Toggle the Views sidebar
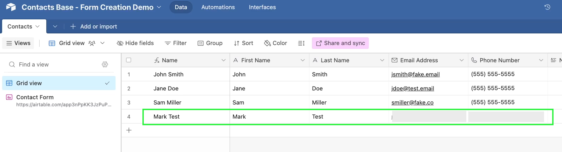This screenshot has height=152, width=562. [x=18, y=43]
